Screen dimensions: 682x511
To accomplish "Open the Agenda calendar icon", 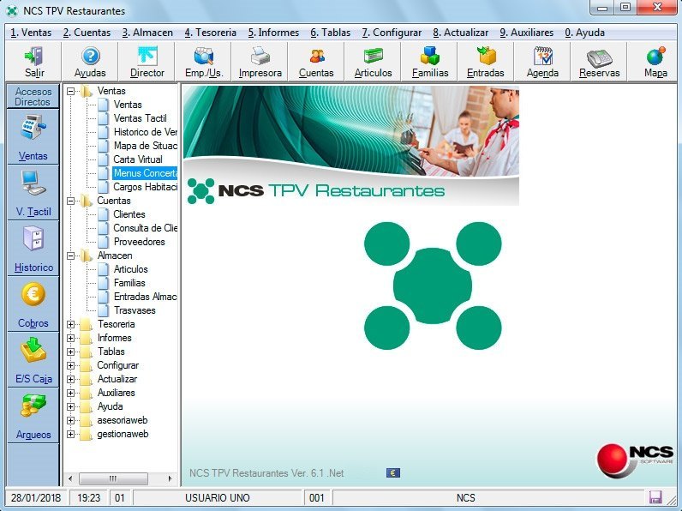I will (x=542, y=62).
